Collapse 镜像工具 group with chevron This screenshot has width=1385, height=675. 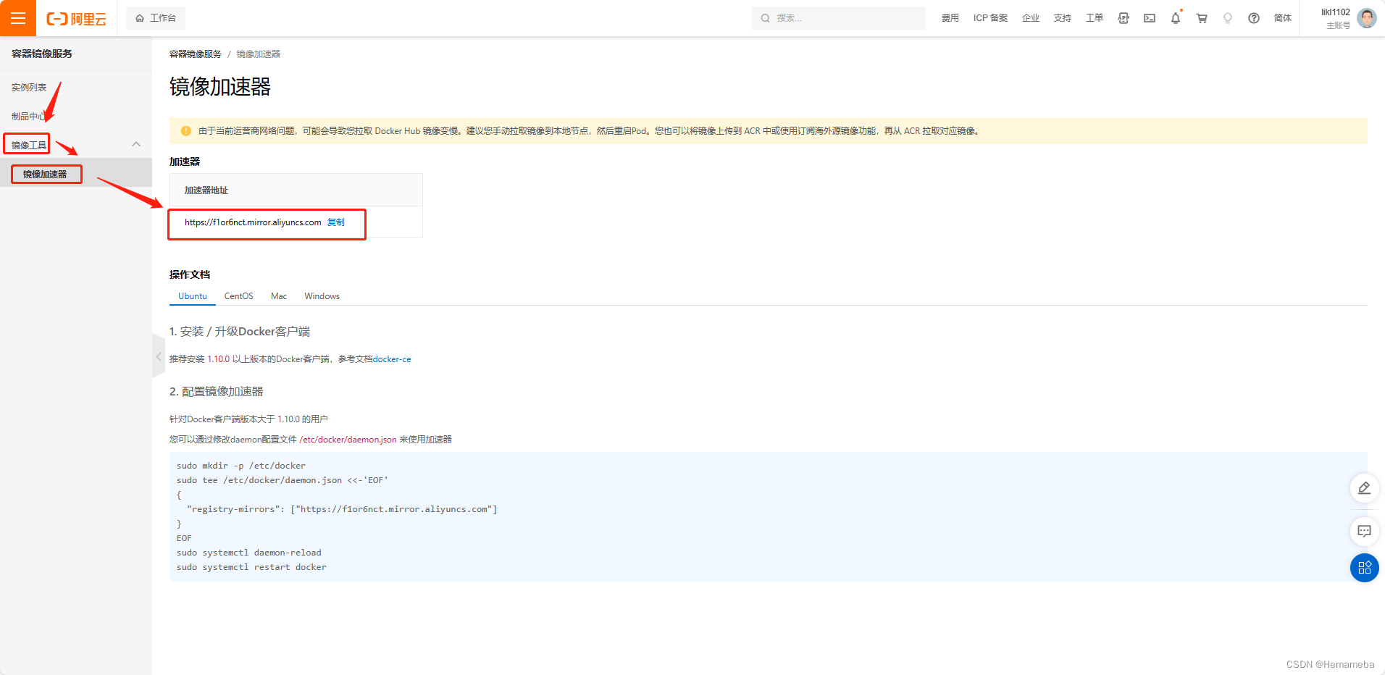point(136,144)
